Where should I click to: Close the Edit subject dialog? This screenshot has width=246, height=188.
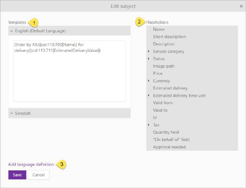241,6
